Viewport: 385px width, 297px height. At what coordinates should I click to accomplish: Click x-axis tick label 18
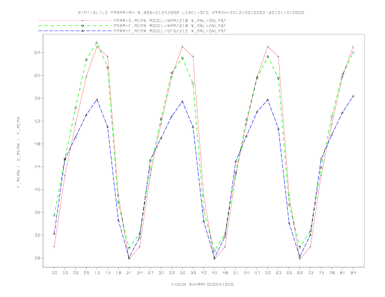pyautogui.click(x=118, y=273)
